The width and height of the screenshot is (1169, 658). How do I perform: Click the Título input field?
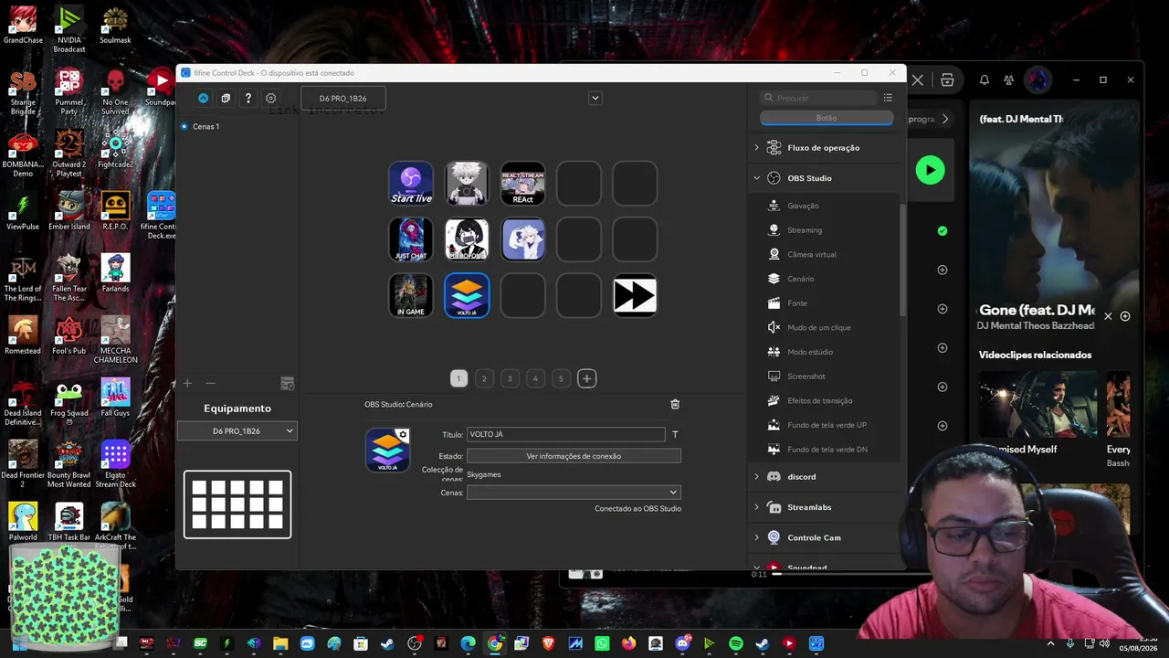tap(565, 435)
